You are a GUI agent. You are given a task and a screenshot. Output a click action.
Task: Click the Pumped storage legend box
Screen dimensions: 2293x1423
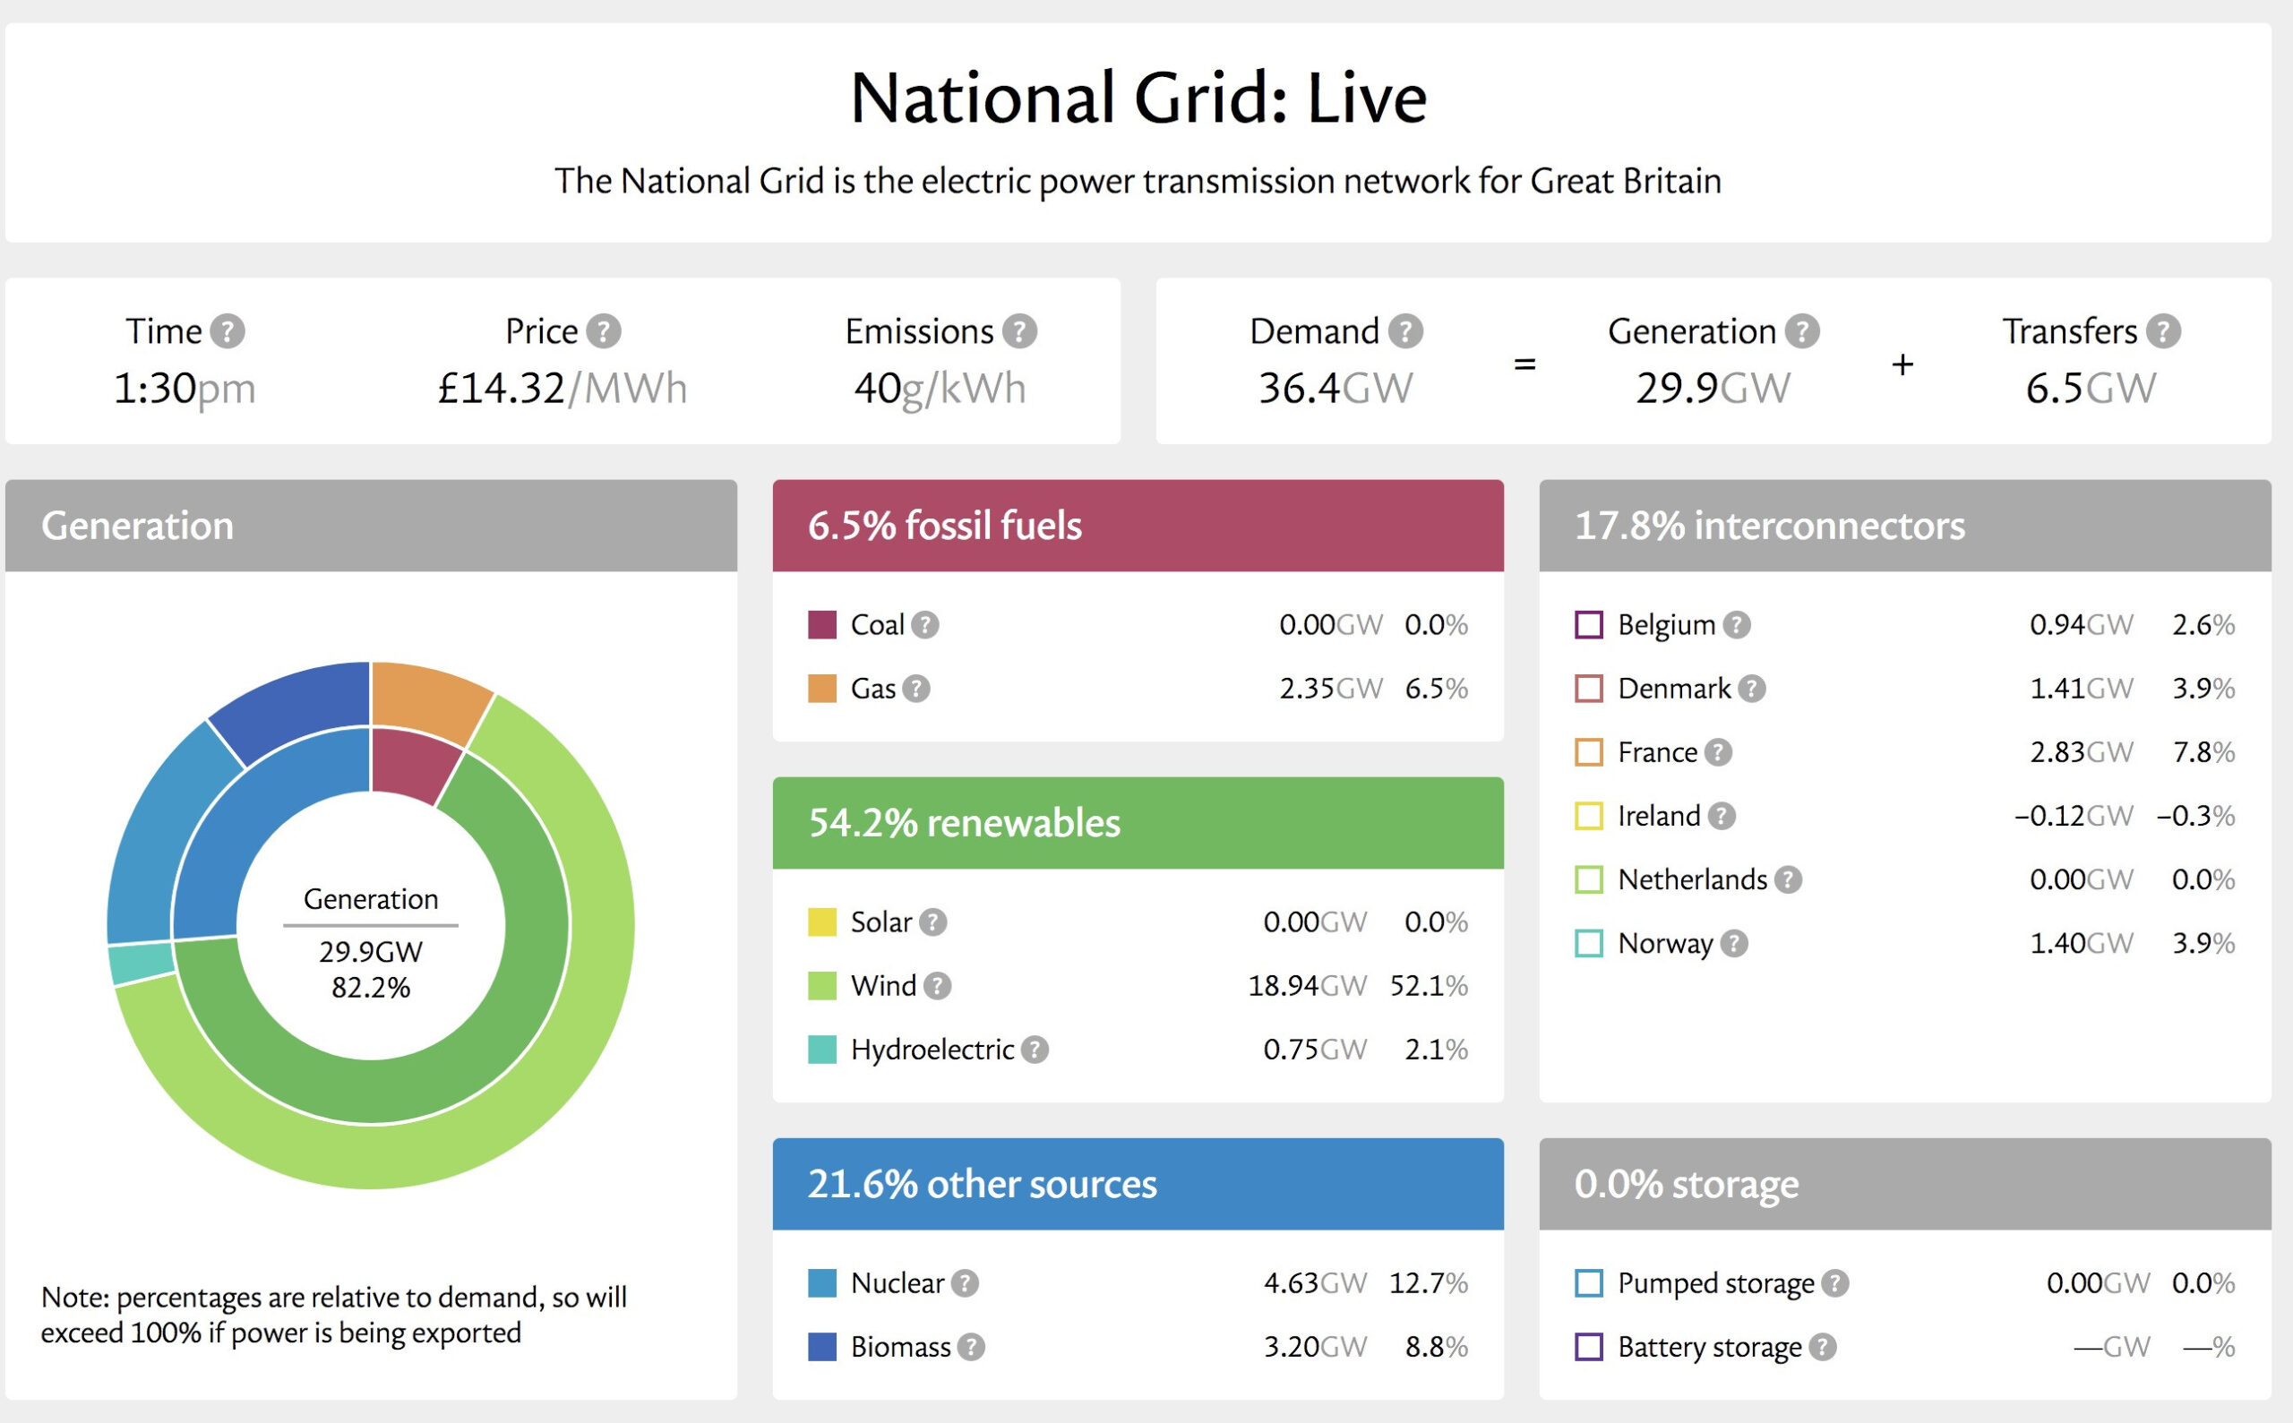(1589, 1282)
